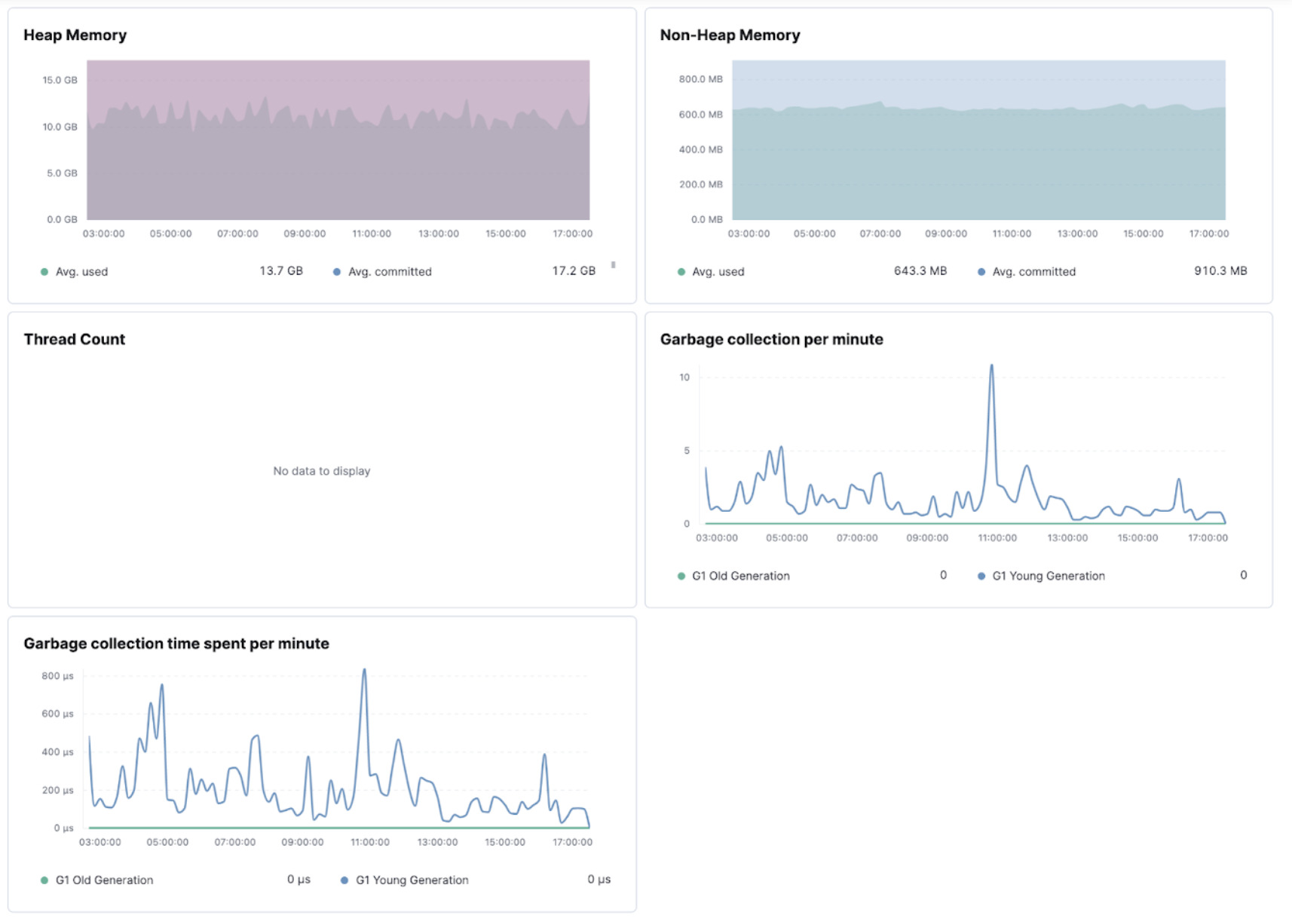Screen dimensions: 1292x921
Task: Click the blue G1 Young Generation dot under Garbage collection per minute
Action: (981, 575)
